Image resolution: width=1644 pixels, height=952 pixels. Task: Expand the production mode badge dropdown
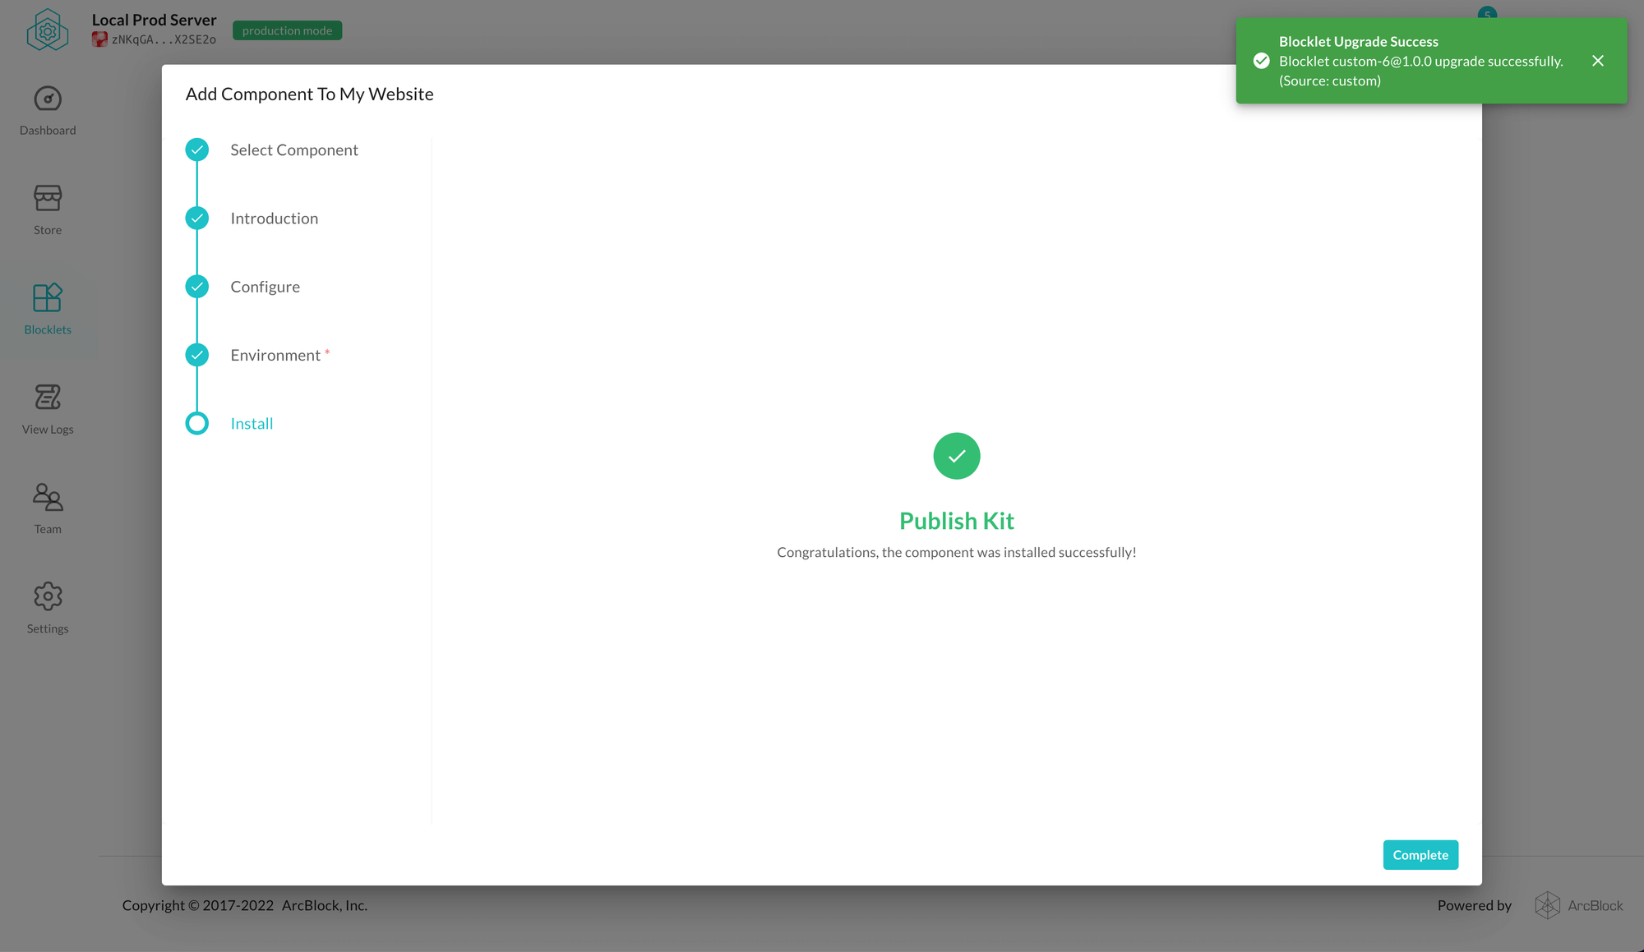click(x=287, y=30)
